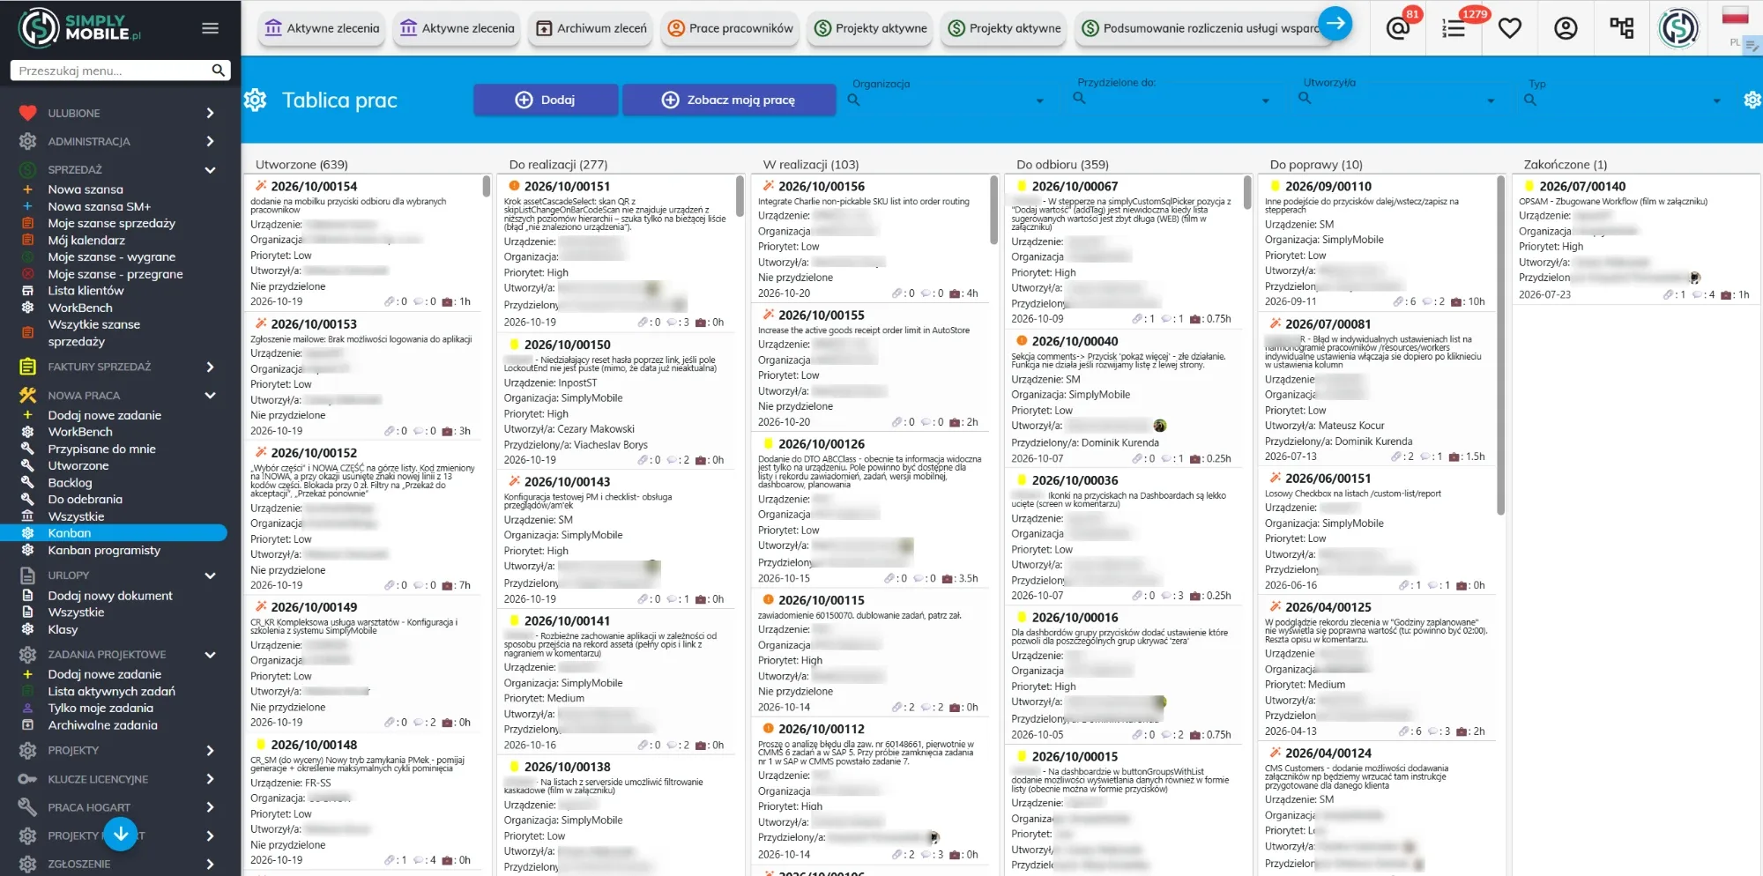Click the Simply Mobile logo in sidebar
1763x876 pixels.
(x=79, y=28)
